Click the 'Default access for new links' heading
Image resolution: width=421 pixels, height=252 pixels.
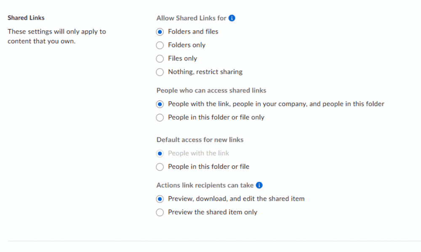(200, 140)
